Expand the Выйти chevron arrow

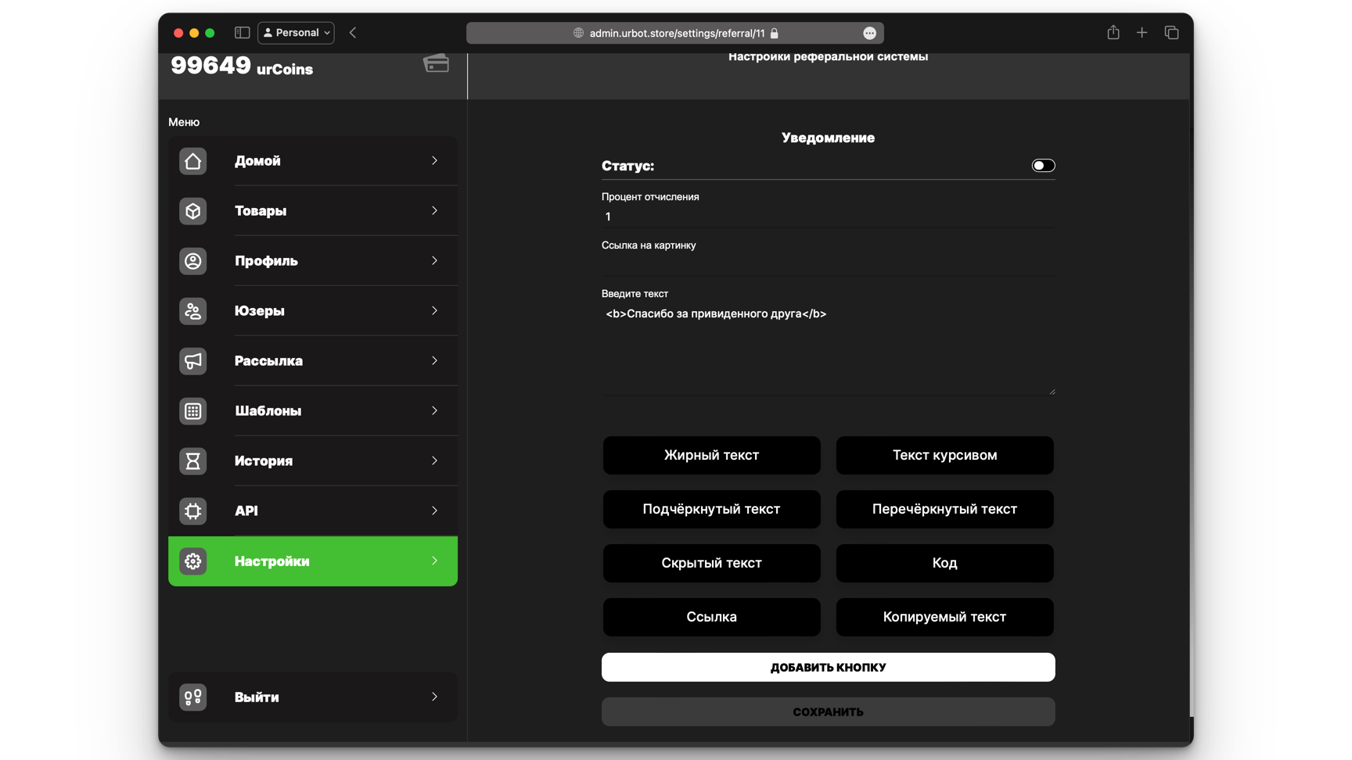click(434, 697)
